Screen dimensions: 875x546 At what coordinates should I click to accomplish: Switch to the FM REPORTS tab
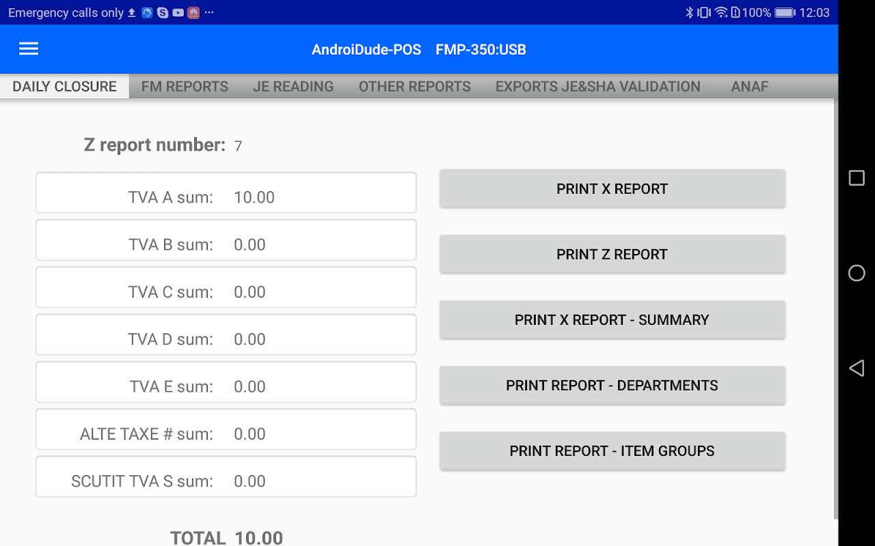click(x=185, y=87)
